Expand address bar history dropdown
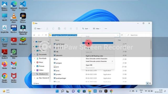The image size is (168, 94). [x=118, y=35]
